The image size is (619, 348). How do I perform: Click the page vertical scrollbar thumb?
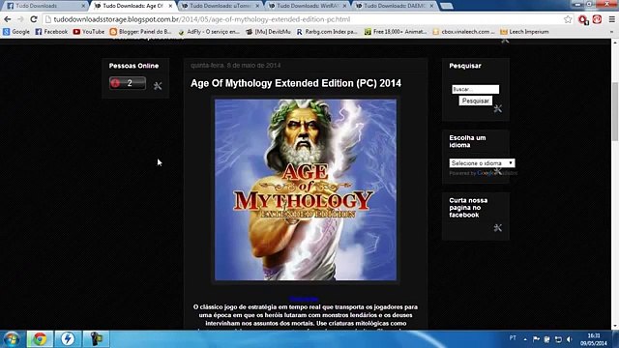pyautogui.click(x=615, y=111)
